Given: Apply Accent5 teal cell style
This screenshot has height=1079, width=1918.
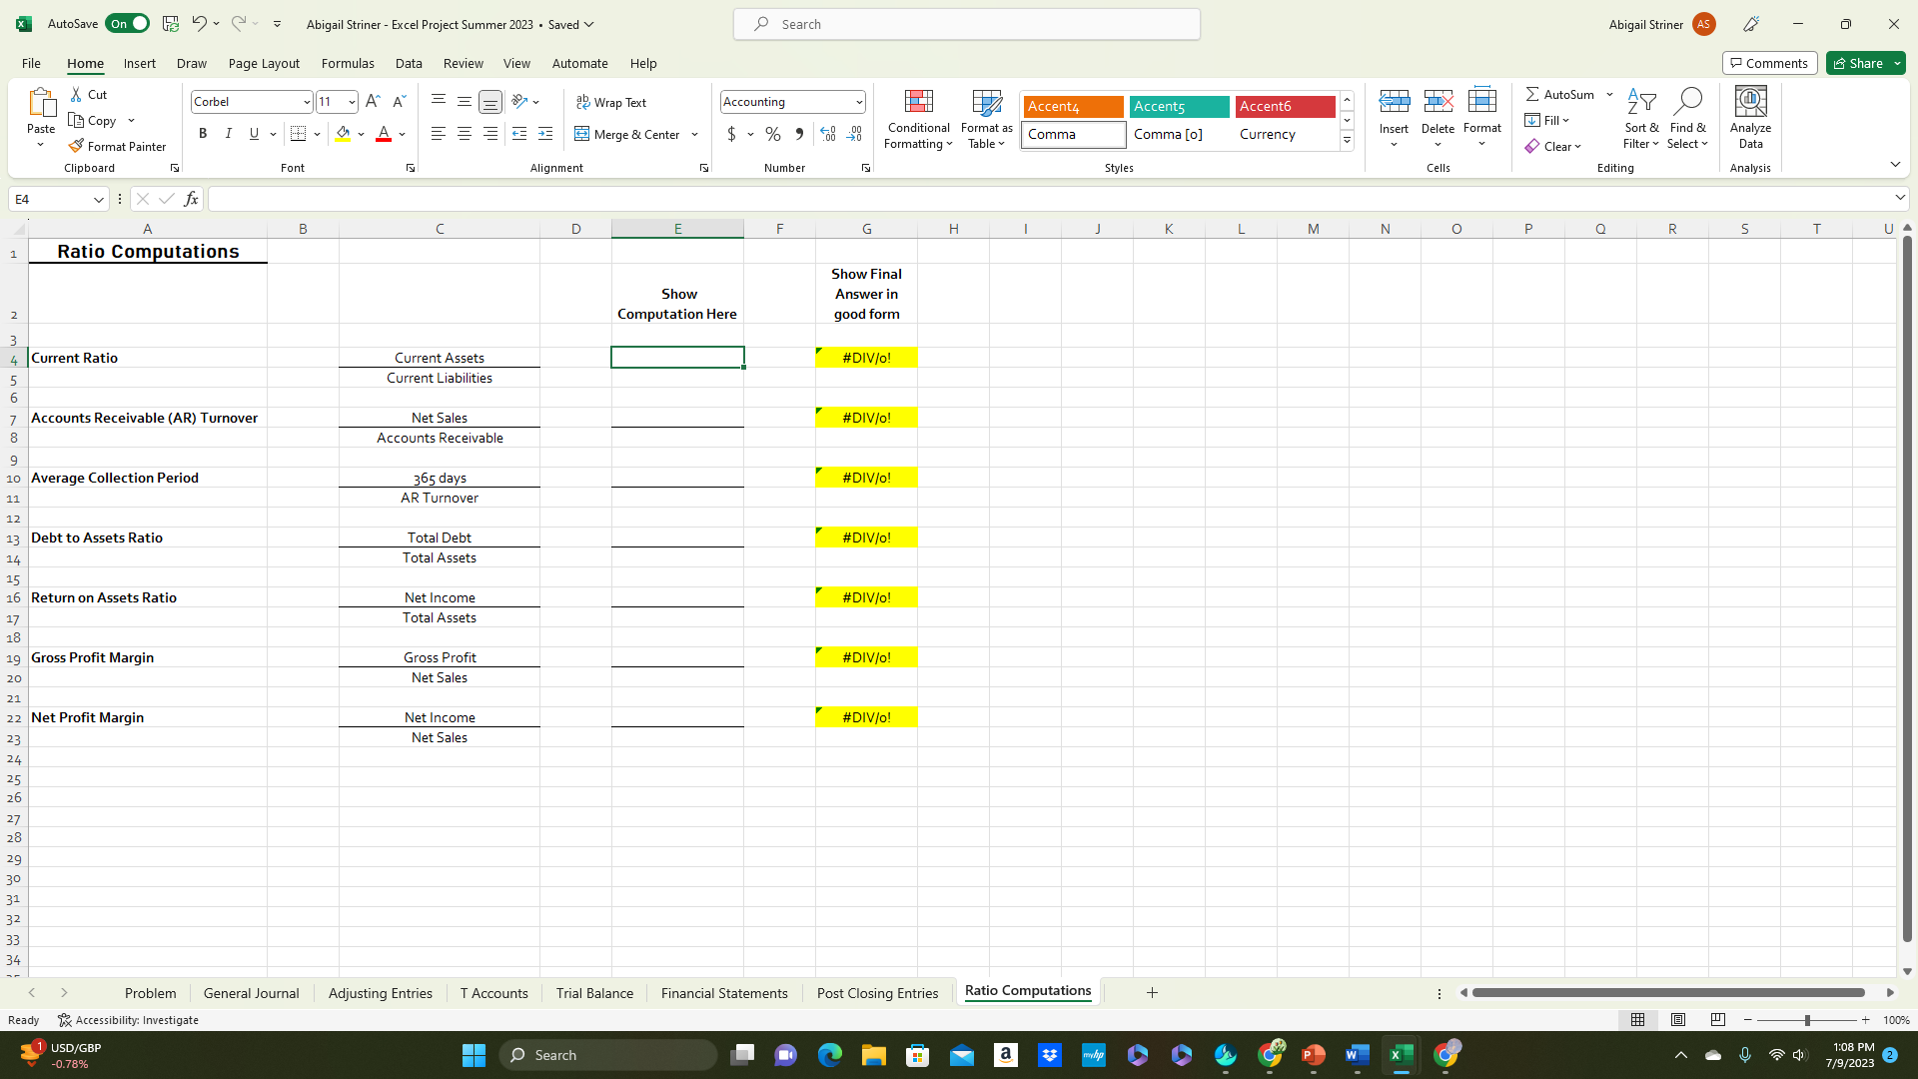Looking at the screenshot, I should click(x=1179, y=106).
